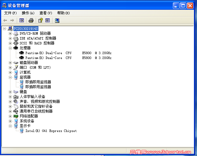The width and height of the screenshot is (197, 156).
Task: Expand 端口 (COM 和 LPT) node
Action: 10,68
